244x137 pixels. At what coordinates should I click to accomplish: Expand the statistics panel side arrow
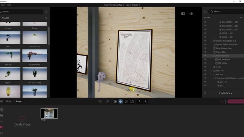[205, 93]
